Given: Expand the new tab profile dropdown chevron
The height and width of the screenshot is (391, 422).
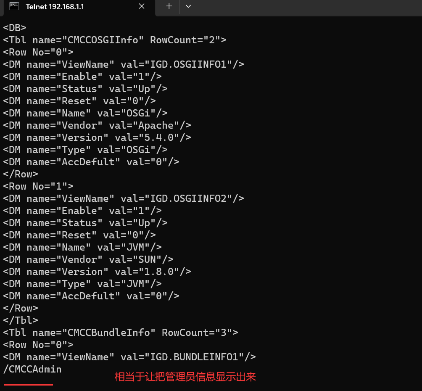Looking at the screenshot, I should [x=188, y=6].
